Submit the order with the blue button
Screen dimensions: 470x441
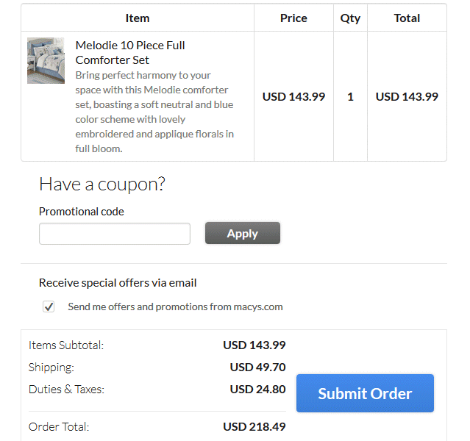pos(365,393)
